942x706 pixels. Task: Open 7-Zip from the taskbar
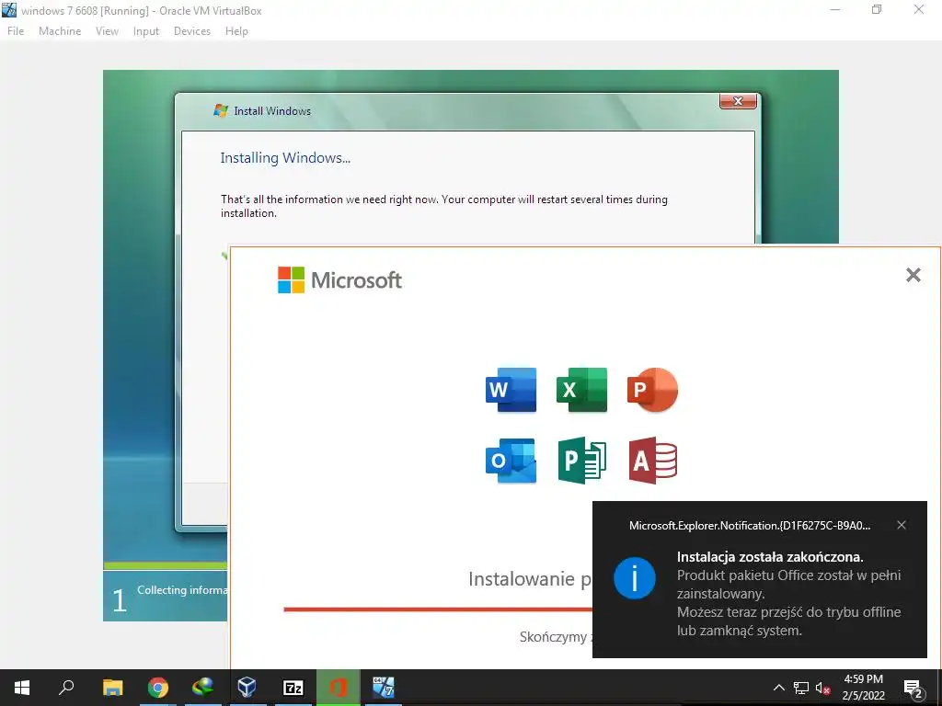[293, 688]
